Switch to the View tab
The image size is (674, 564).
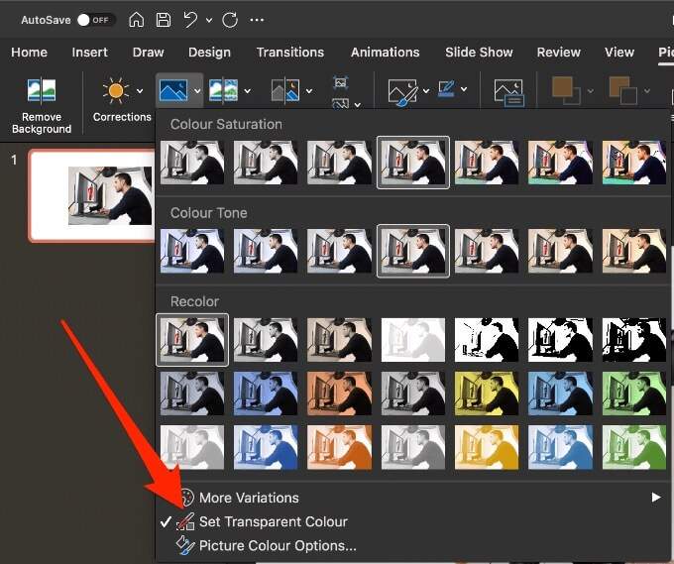click(x=619, y=52)
